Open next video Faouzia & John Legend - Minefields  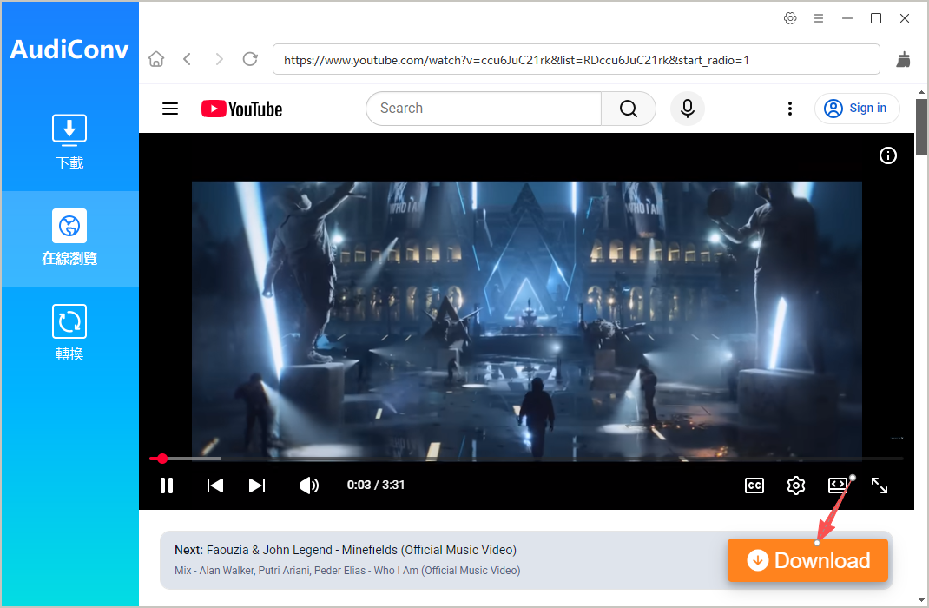coord(346,550)
